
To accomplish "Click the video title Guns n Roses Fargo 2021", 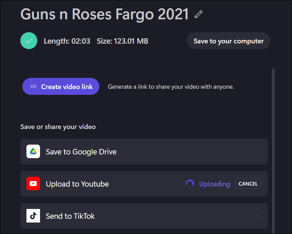I will tap(104, 14).
